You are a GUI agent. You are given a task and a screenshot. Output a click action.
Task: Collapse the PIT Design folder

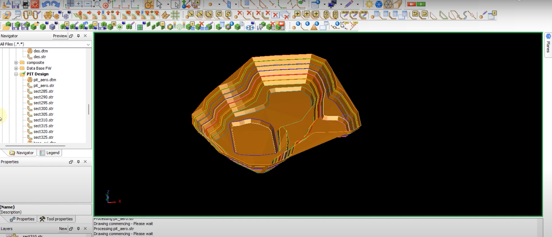pyautogui.click(x=16, y=74)
